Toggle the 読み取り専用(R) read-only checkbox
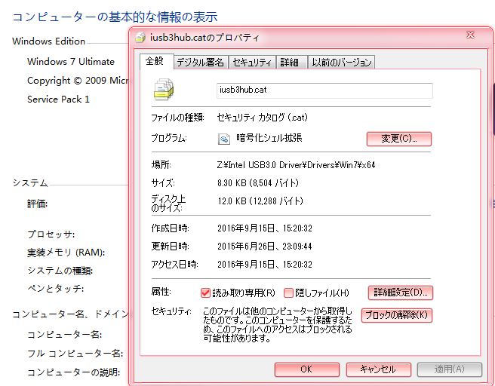Screen dimensions: 495x386 coord(205,293)
